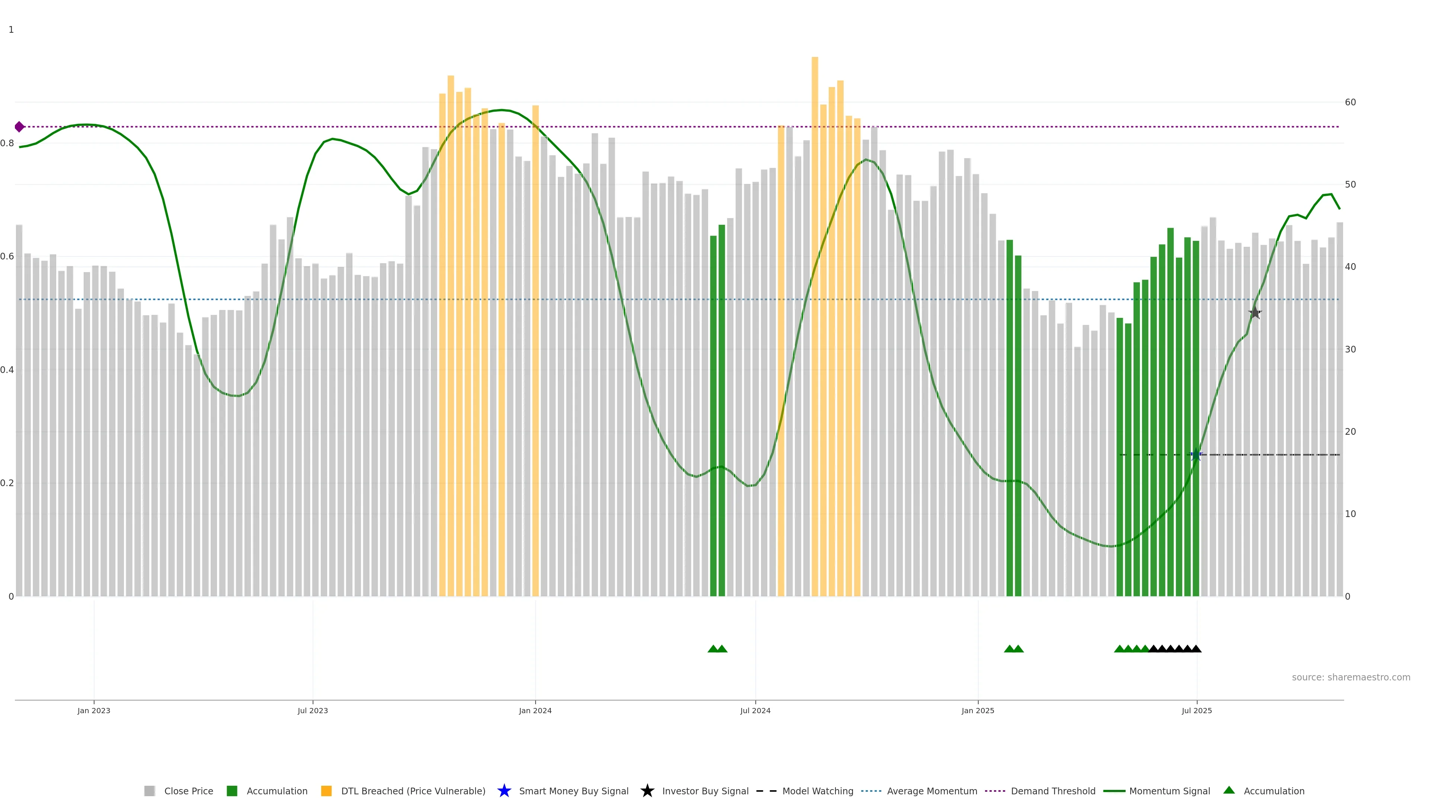The width and height of the screenshot is (1429, 804).
Task: Click the black star icon in legend
Action: click(647, 791)
